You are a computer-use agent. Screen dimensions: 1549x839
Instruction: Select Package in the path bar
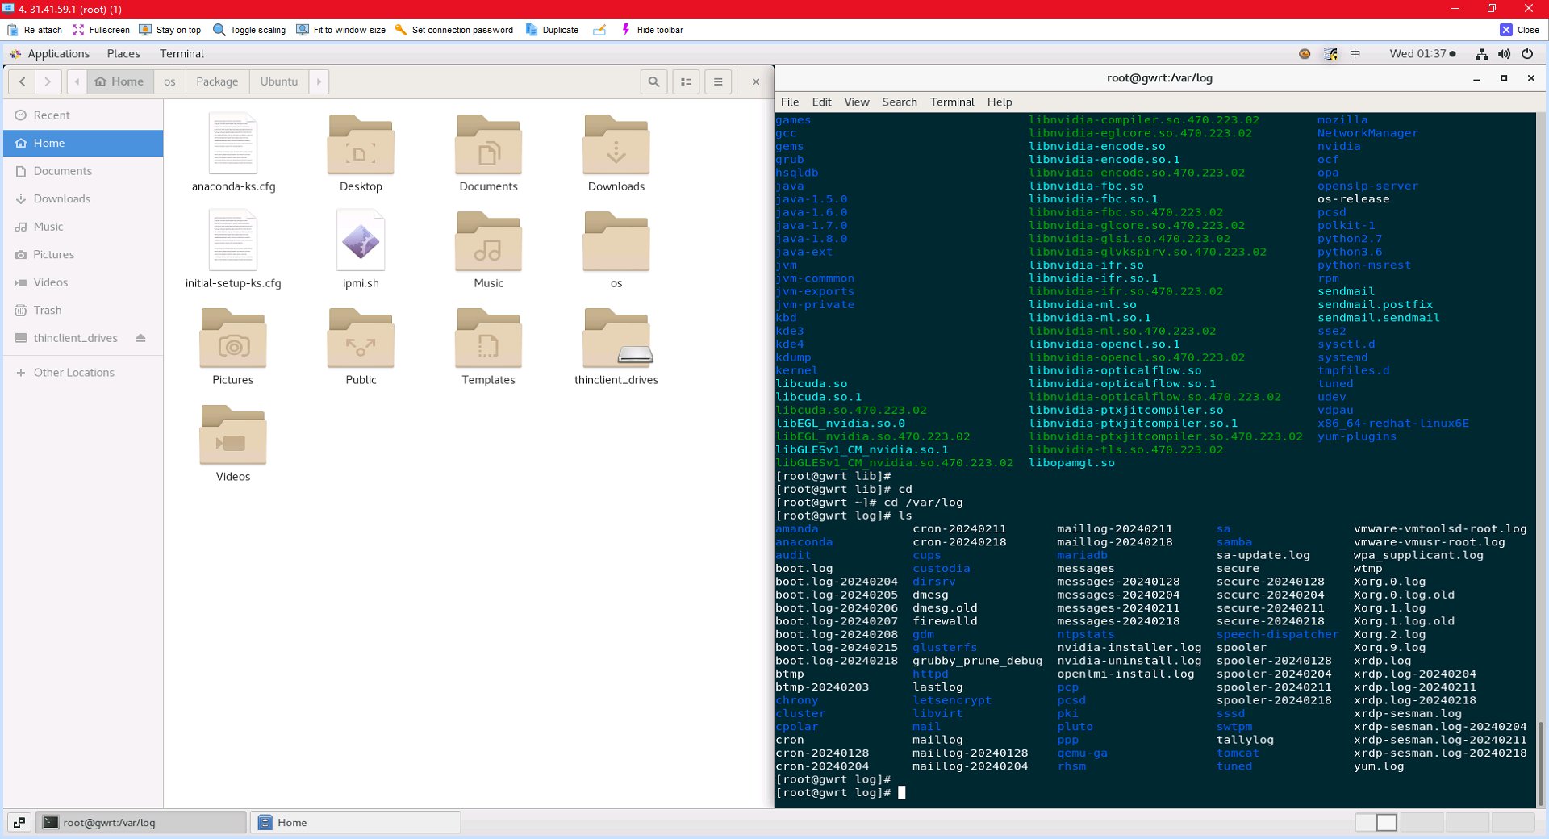tap(217, 81)
